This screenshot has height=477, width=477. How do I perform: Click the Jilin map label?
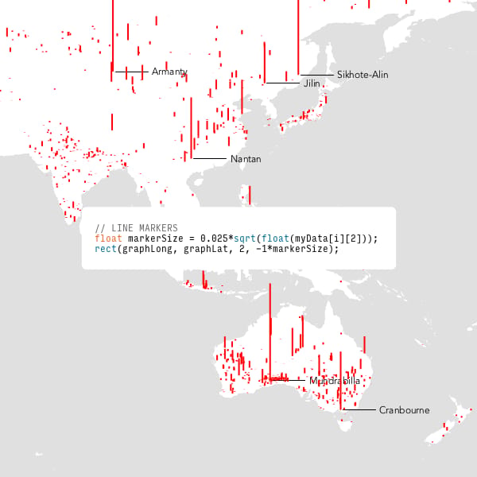coord(312,83)
